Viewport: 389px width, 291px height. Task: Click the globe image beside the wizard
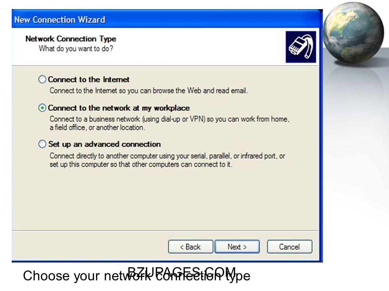point(353,33)
